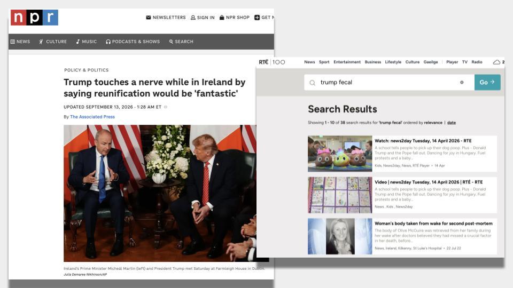Click the Sign In person icon
513x288 pixels.
(x=193, y=18)
